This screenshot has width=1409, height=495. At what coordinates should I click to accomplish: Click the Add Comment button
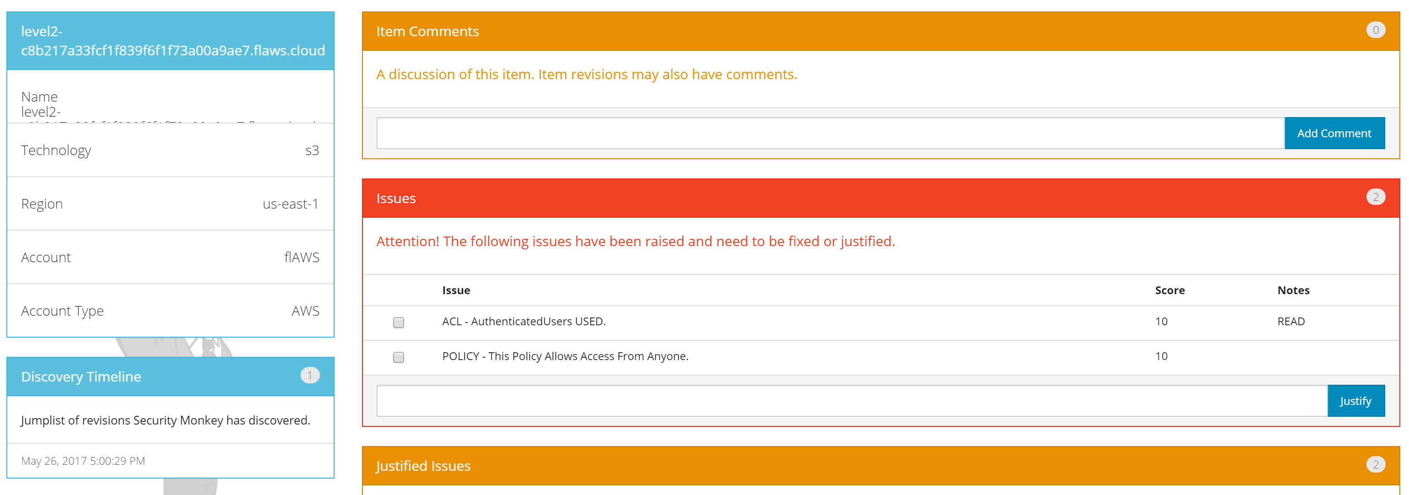pos(1334,133)
